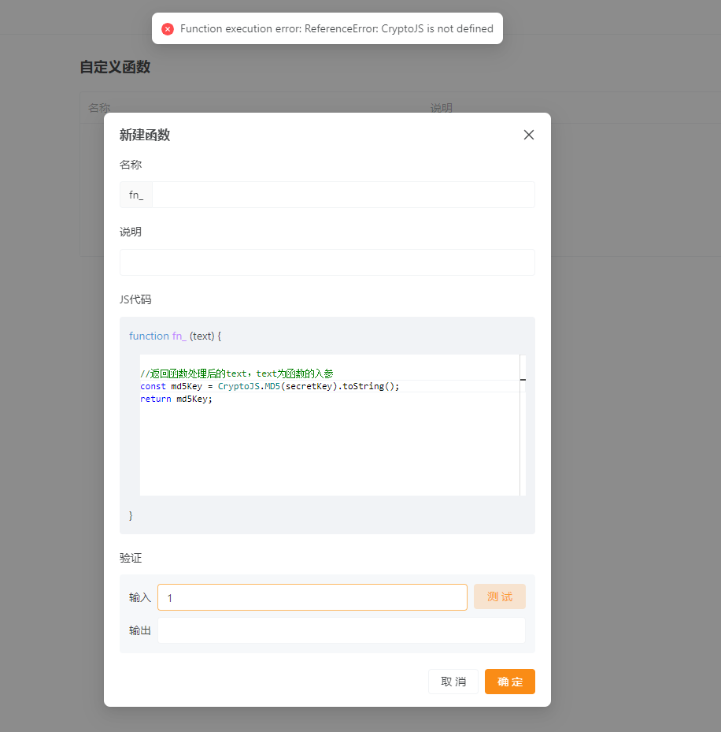Click the 'function fn_ (text) {' header text
721x732 pixels.
[176, 336]
